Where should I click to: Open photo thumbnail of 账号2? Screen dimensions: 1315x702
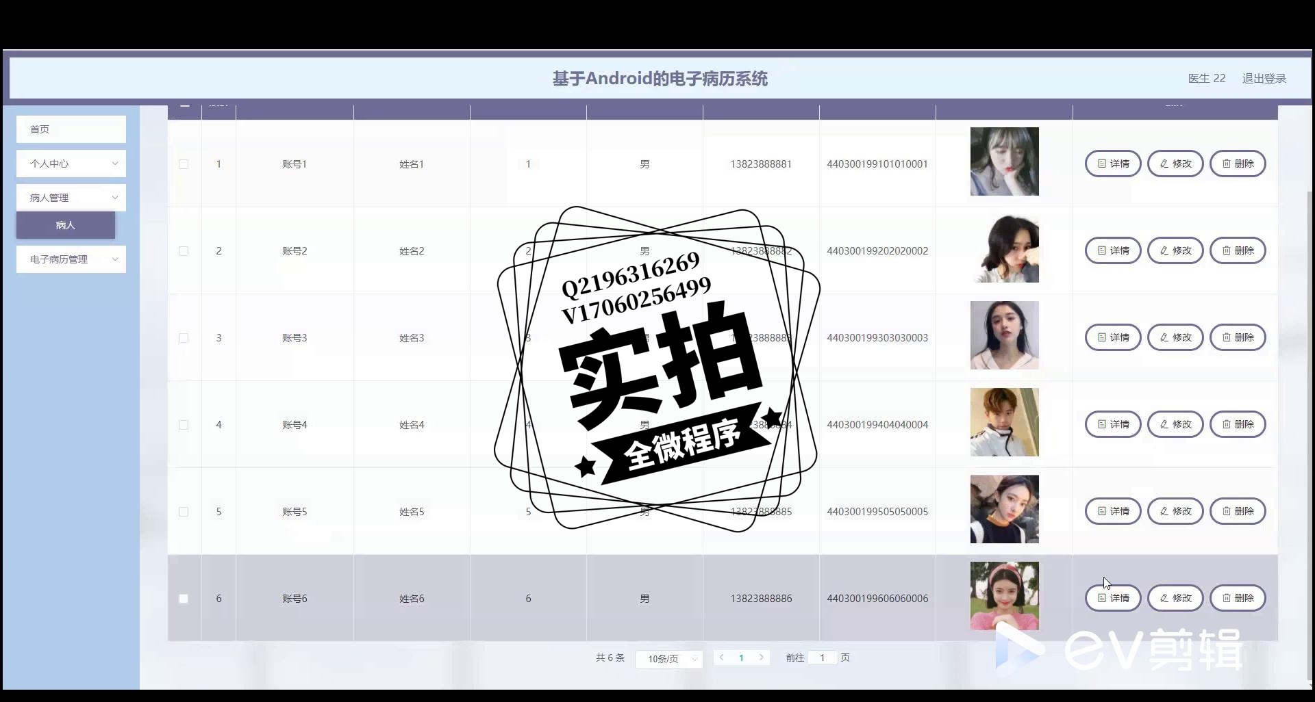[x=1004, y=248]
